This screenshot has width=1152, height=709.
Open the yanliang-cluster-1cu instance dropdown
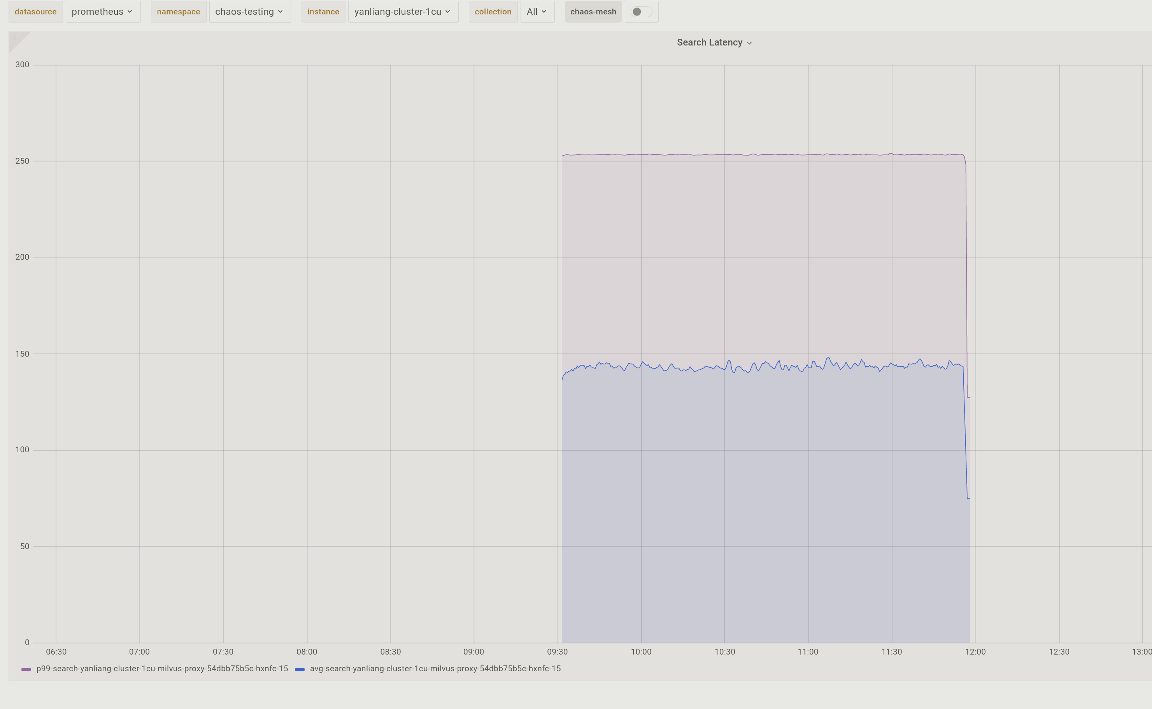402,11
